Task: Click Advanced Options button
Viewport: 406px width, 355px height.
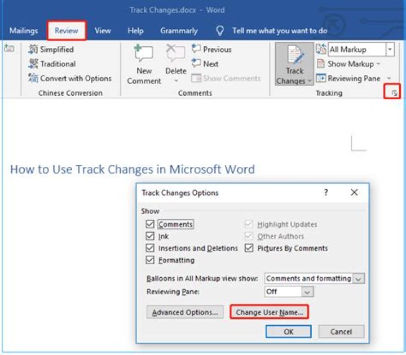Action: 185,312
